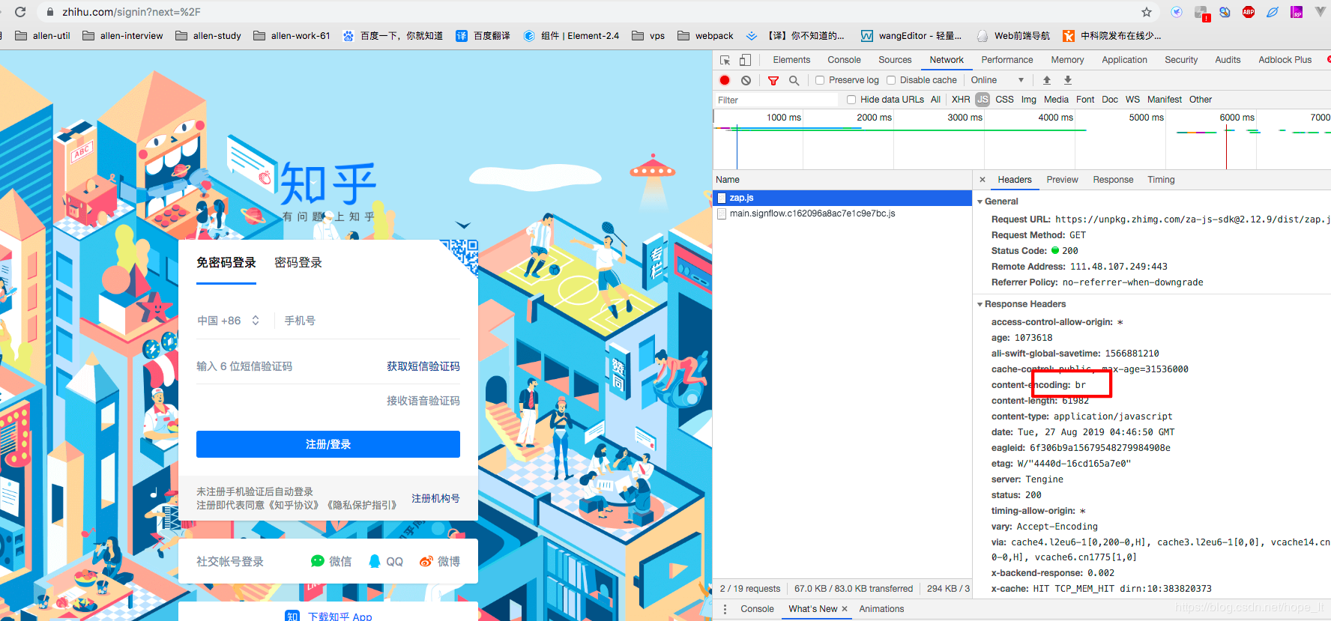Stop recording network log
The width and height of the screenshot is (1331, 621).
(725, 80)
